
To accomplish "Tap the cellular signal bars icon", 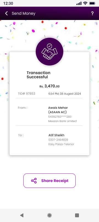I will pos(79,3).
